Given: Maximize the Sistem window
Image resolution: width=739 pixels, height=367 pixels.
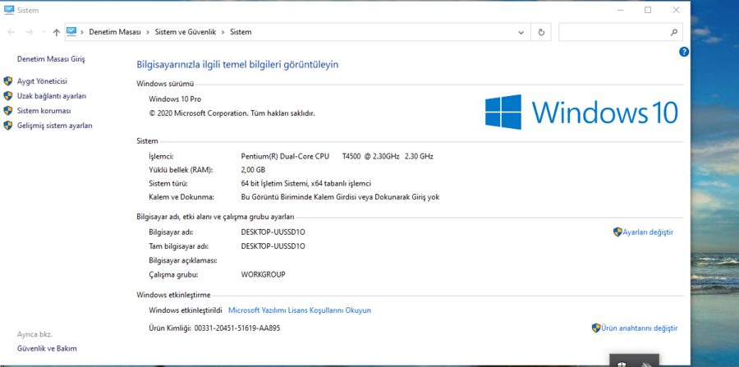Looking at the screenshot, I should click(648, 9).
